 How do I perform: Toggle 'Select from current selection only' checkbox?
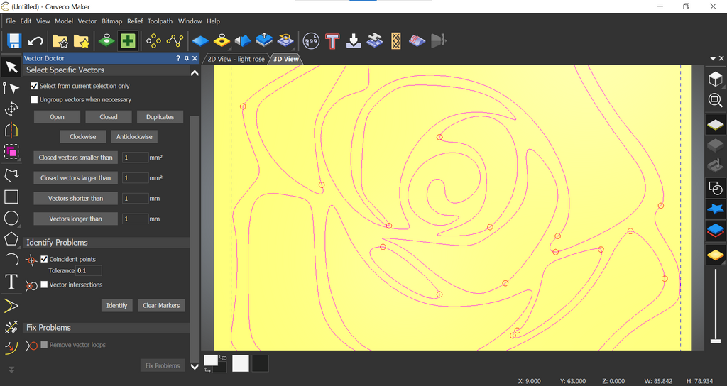[34, 86]
